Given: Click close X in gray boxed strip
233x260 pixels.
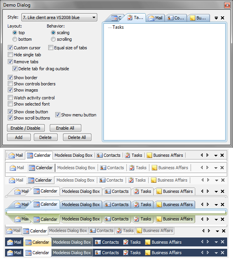Looking at the screenshot, I should 224,231.
